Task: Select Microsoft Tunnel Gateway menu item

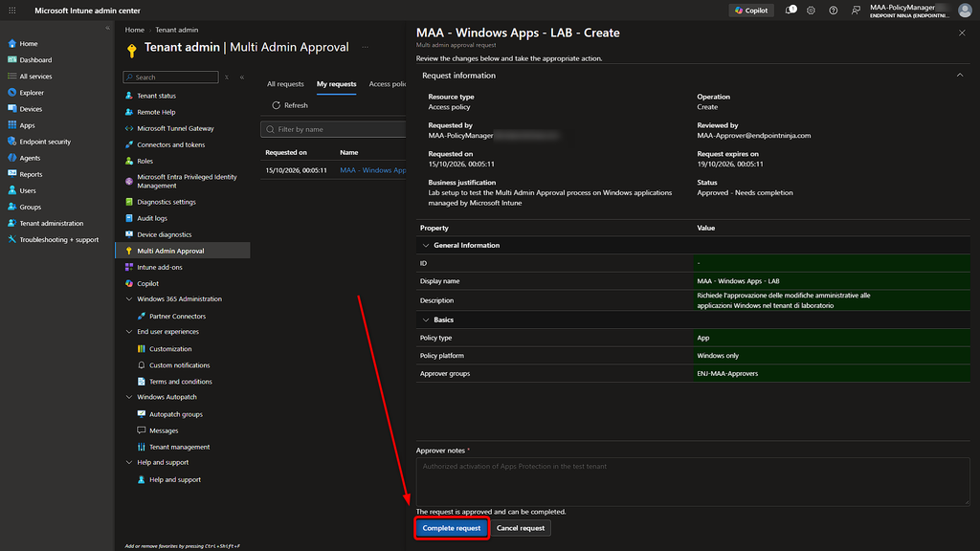Action: pos(175,128)
